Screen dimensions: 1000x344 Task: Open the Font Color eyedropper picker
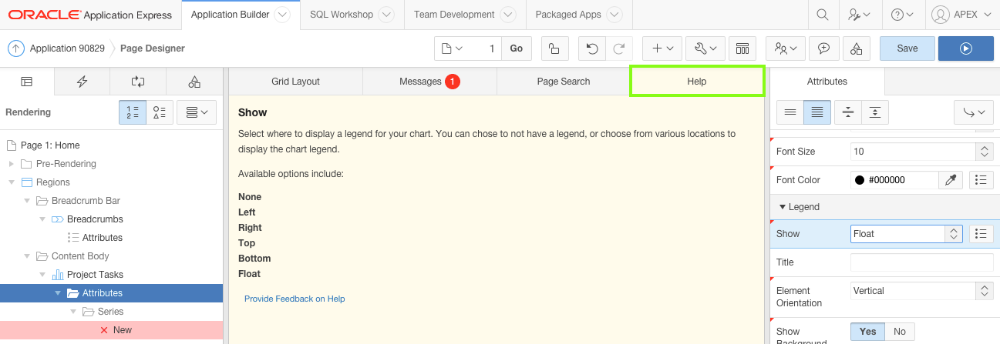coord(951,180)
